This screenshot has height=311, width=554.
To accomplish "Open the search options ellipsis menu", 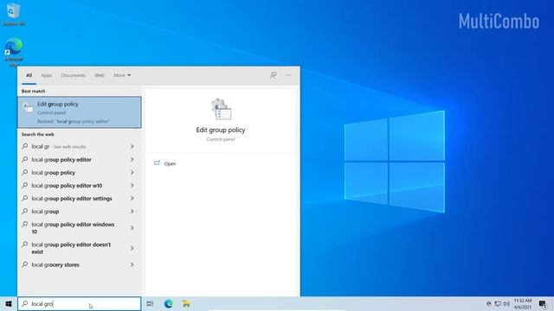I will pos(288,75).
